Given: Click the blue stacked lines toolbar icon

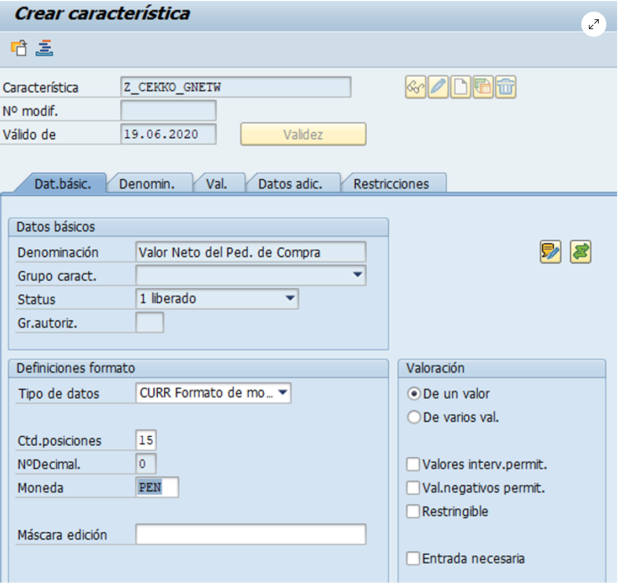Looking at the screenshot, I should click(44, 48).
